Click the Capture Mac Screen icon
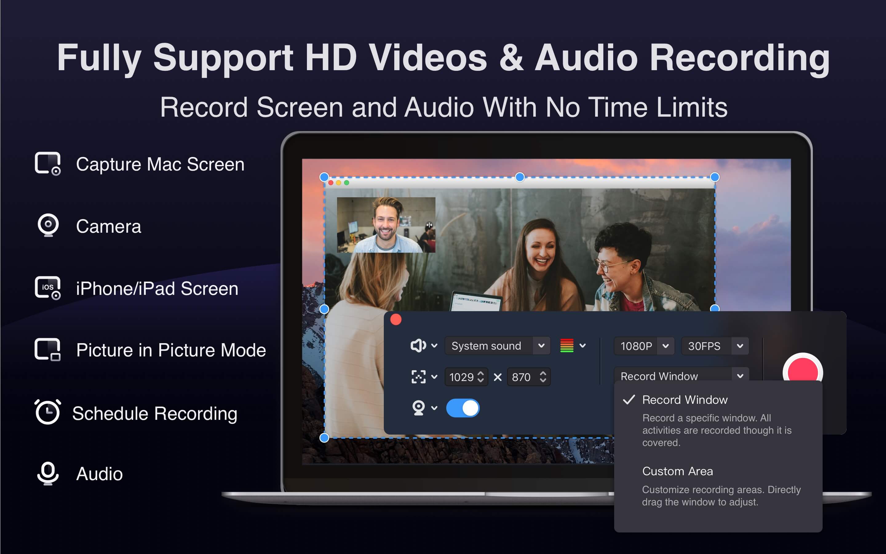The image size is (886, 554). 48,164
